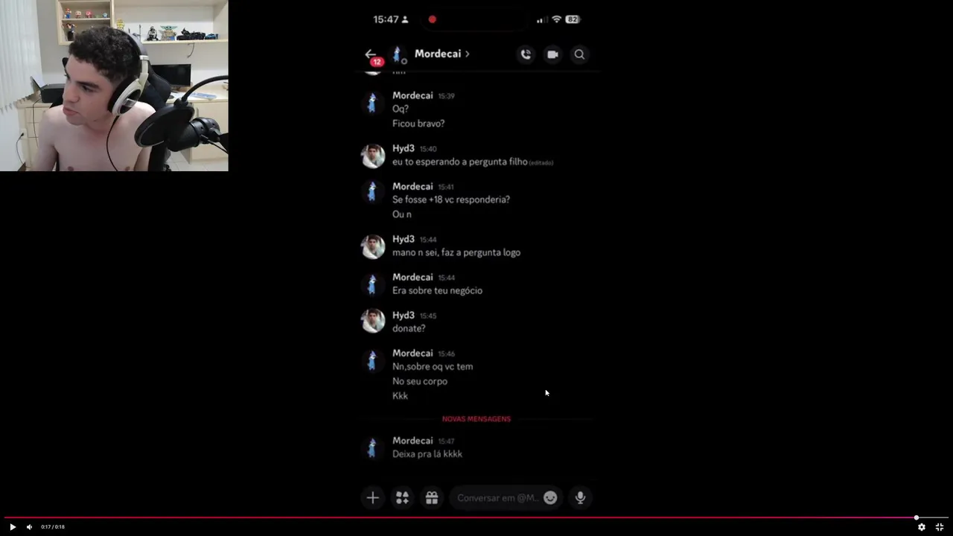Viewport: 953px width, 536px height.
Task: Open the apps grid icon in message bar
Action: 402,498
